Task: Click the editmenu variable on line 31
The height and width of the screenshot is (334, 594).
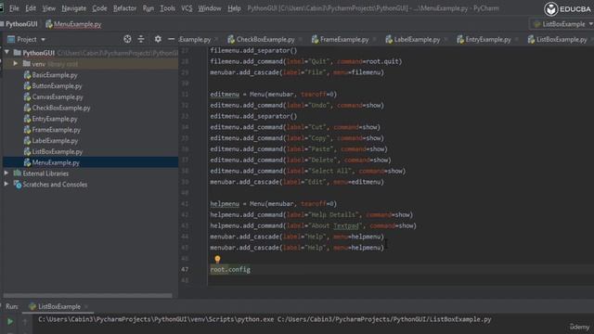Action: point(225,95)
